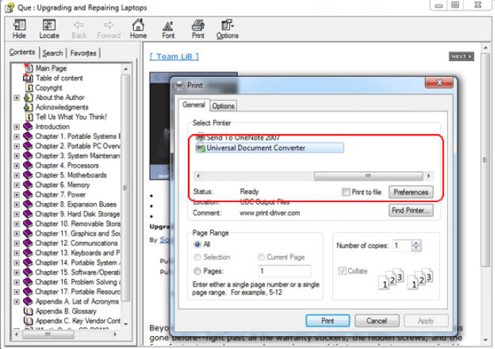Select the Main Page tree icon
The height and width of the screenshot is (349, 495).
coord(28,68)
